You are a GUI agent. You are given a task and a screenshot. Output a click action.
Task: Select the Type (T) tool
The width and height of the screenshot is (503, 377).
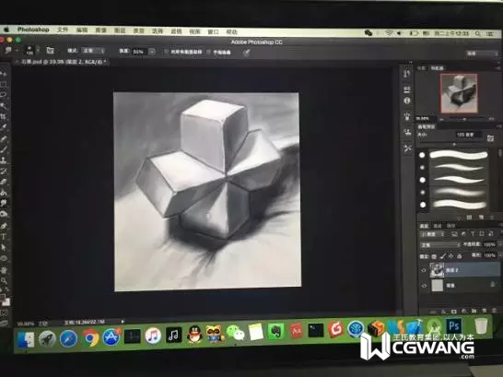tap(4, 237)
